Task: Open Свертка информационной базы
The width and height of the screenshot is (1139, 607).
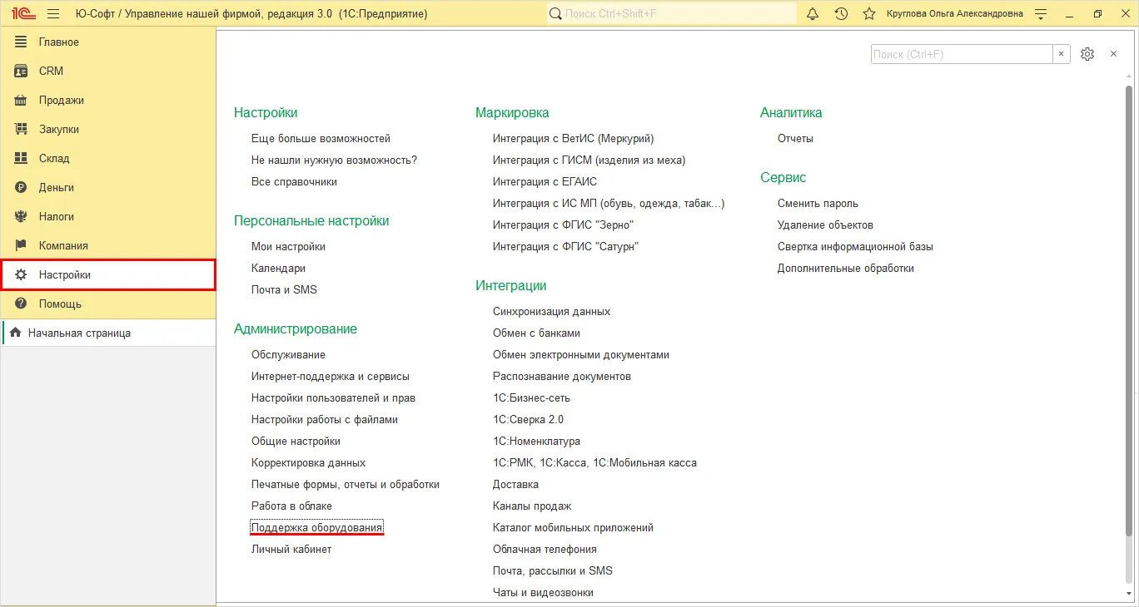Action: click(855, 246)
